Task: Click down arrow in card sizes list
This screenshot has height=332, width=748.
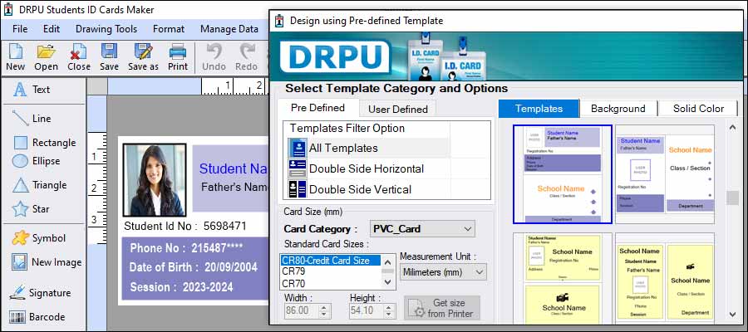Action: (x=388, y=282)
